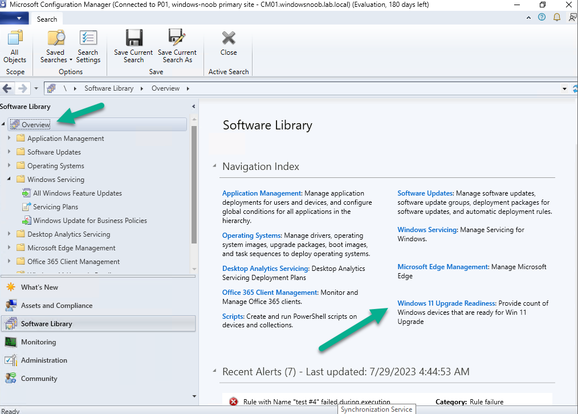The height and width of the screenshot is (414, 578).
Task: Open the Operating Systems link
Action: tap(251, 235)
